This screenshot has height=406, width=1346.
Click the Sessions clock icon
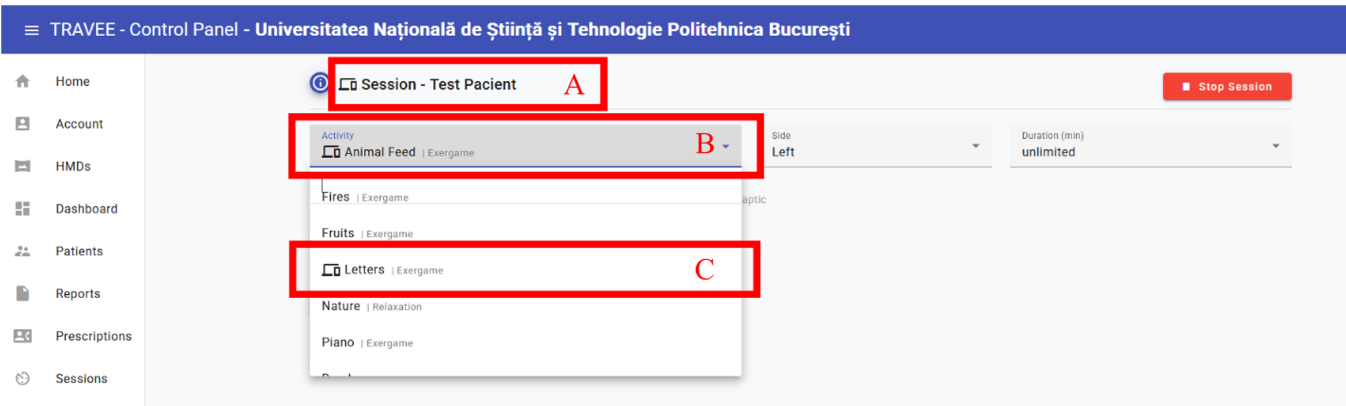[23, 379]
